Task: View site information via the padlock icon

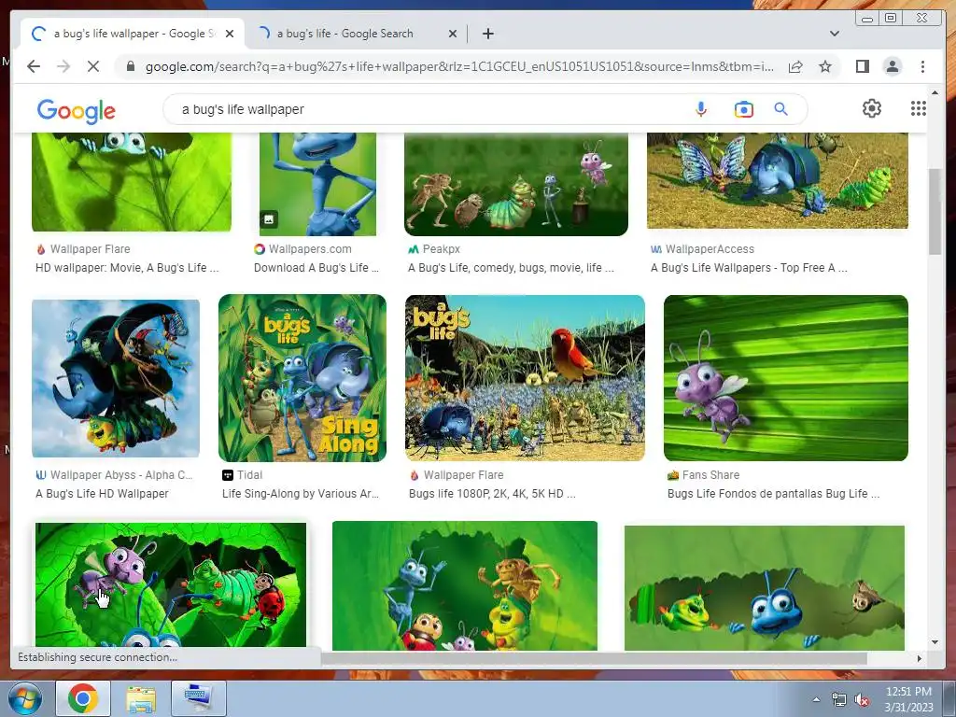Action: point(130,66)
